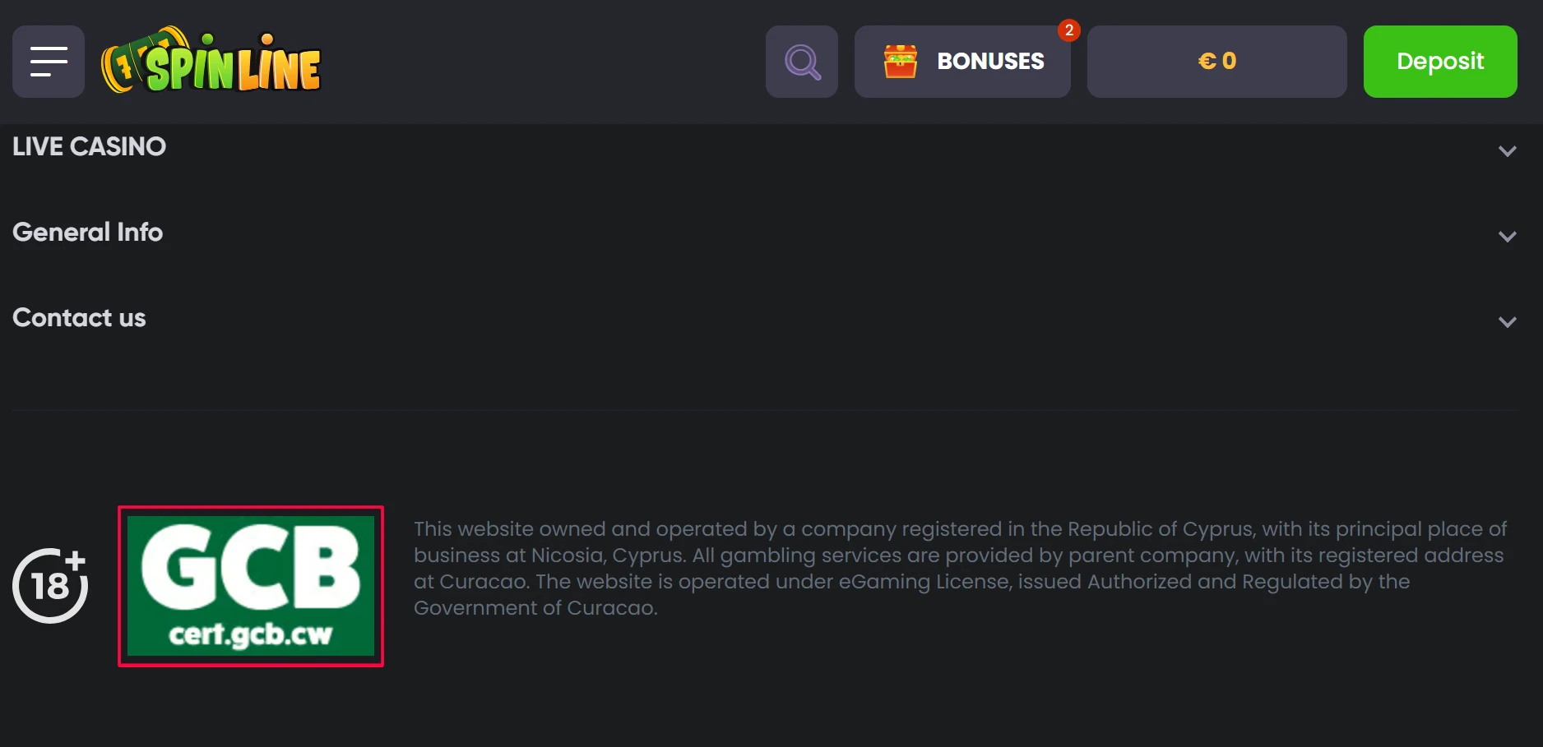1543x747 pixels.
Task: Follow the cert.gcb.cw link text
Action: click(x=251, y=634)
